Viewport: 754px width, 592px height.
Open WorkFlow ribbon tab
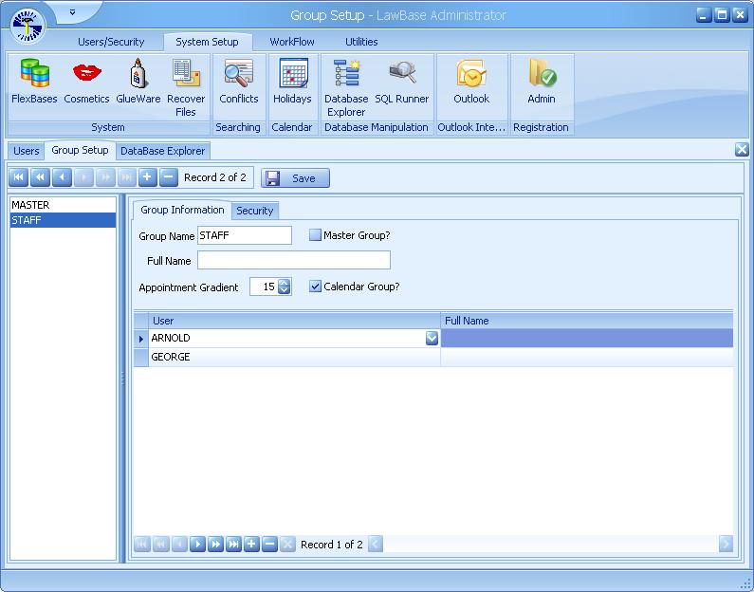click(292, 42)
